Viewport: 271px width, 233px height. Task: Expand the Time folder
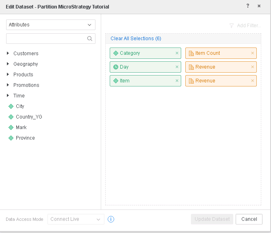pos(8,96)
